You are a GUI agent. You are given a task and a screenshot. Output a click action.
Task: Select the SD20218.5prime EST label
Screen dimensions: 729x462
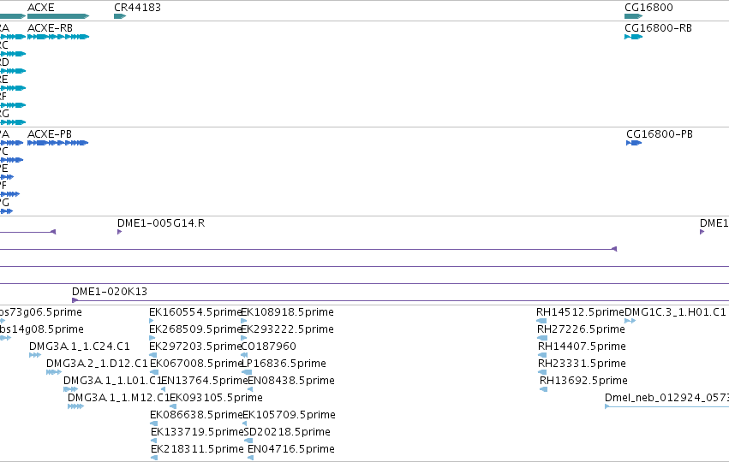click(x=287, y=432)
